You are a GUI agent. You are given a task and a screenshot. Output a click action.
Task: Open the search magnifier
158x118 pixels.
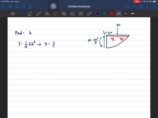click(x=17, y=7)
